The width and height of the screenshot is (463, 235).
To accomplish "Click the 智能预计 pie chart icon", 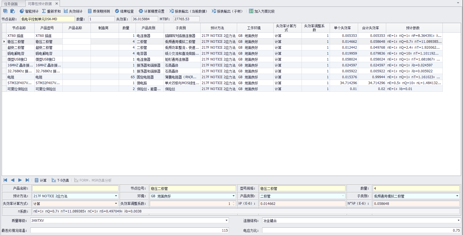I will pos(22,11).
